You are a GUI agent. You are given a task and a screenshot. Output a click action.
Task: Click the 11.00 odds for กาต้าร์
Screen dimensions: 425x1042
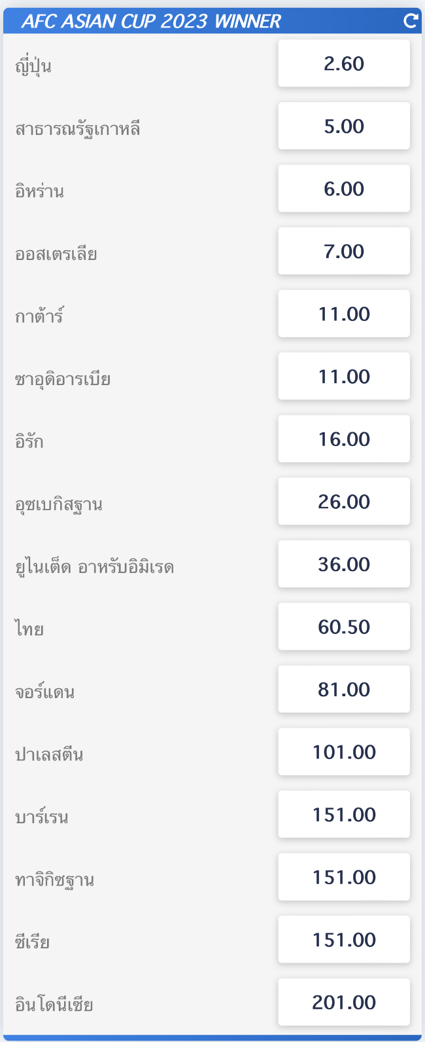(x=344, y=314)
